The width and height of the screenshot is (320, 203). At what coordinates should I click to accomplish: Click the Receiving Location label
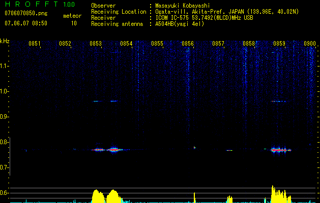pyautogui.click(x=119, y=12)
